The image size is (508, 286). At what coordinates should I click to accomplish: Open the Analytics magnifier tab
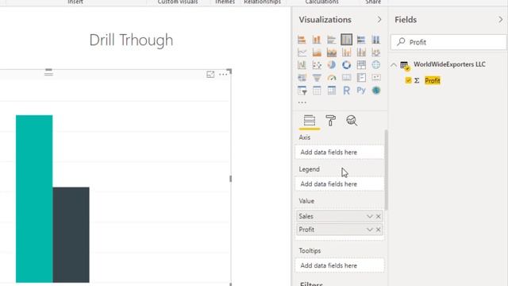[352, 121]
